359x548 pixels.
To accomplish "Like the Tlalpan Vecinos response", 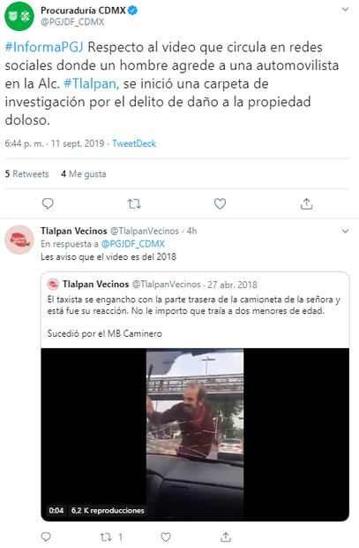I will click(x=166, y=537).
